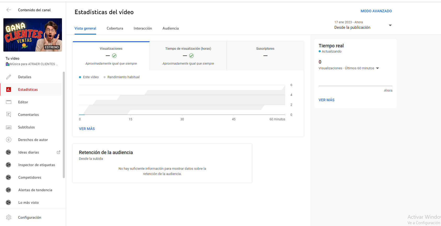This screenshot has width=441, height=226.
Task: Click green checkmark under Tiempo de visualización
Action: click(x=191, y=56)
